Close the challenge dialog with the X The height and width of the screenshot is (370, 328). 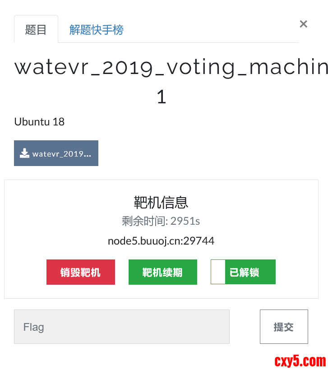click(303, 24)
